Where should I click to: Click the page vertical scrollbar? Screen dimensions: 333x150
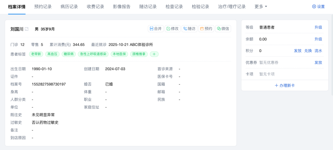(332, 55)
